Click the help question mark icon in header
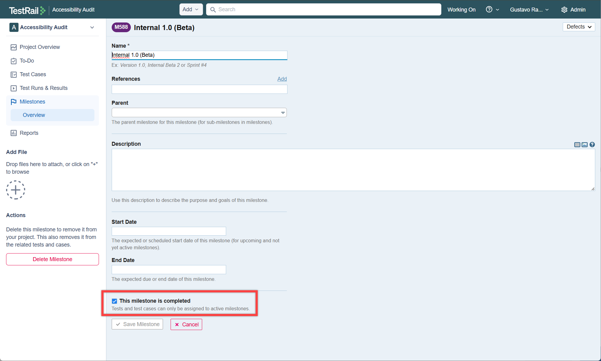 pos(489,9)
